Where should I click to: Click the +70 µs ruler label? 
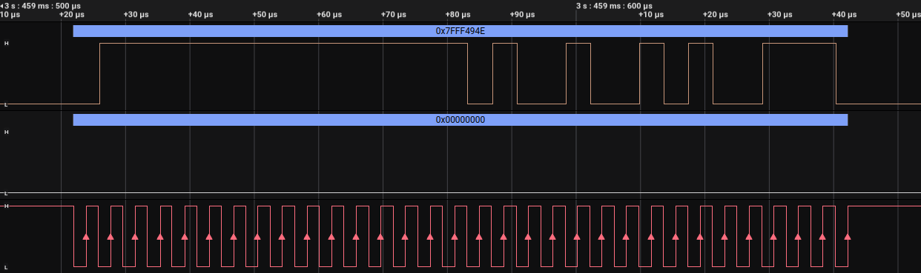[393, 15]
